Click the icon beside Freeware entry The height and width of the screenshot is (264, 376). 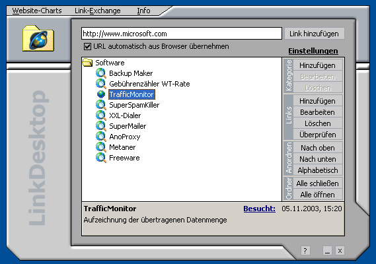(101, 158)
